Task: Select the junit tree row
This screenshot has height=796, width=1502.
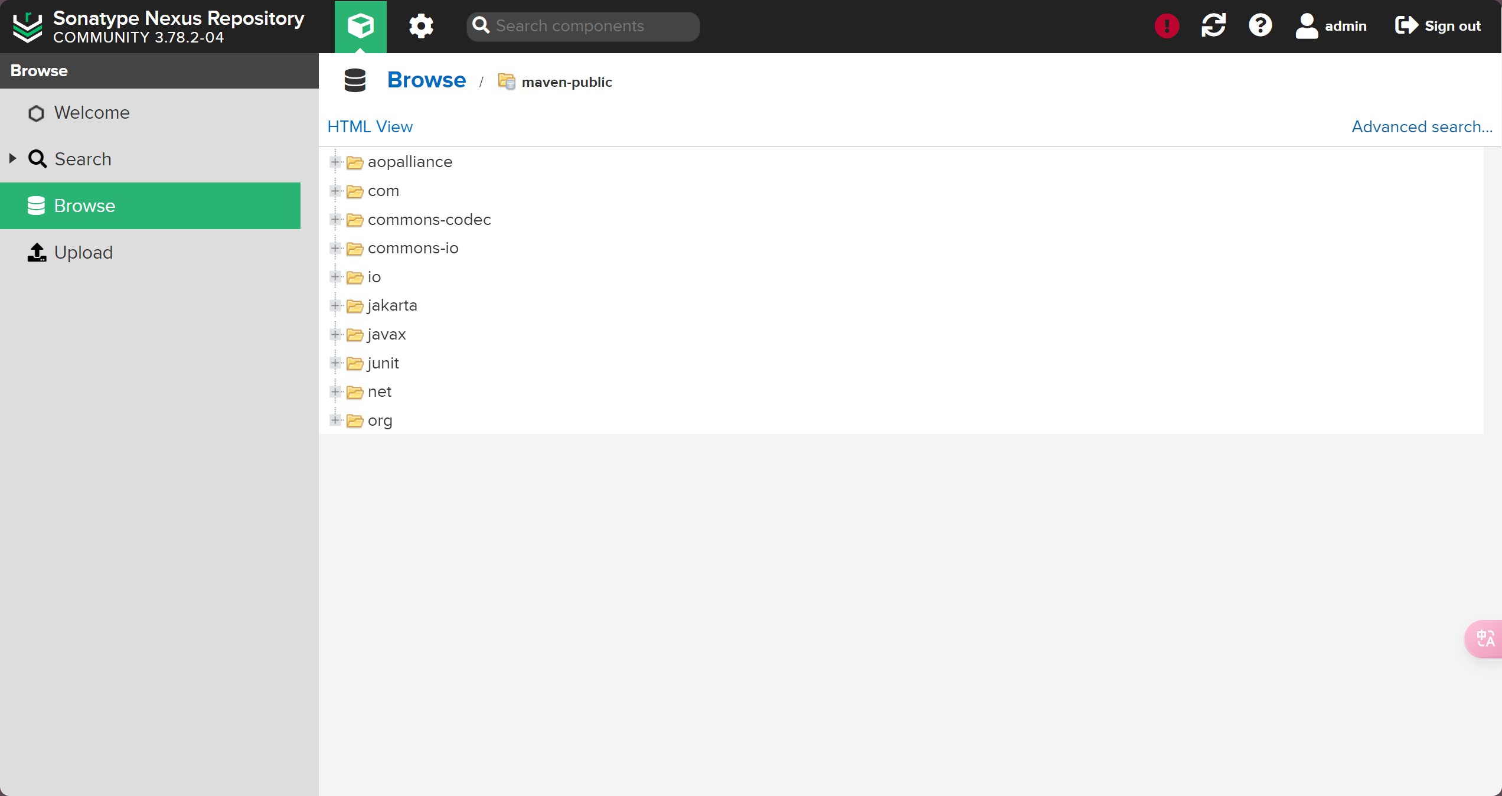Action: click(x=901, y=363)
